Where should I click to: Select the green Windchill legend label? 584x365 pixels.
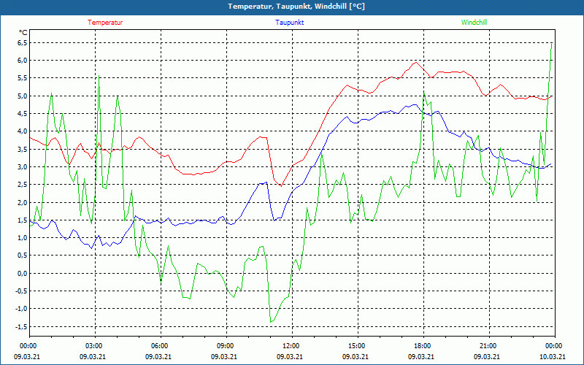474,23
